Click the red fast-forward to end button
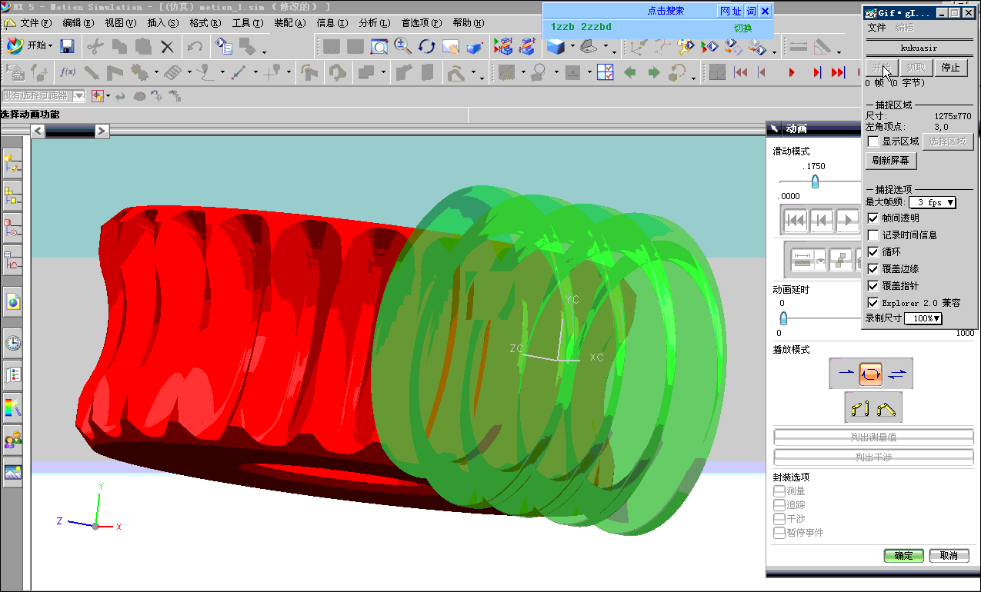 (x=839, y=73)
